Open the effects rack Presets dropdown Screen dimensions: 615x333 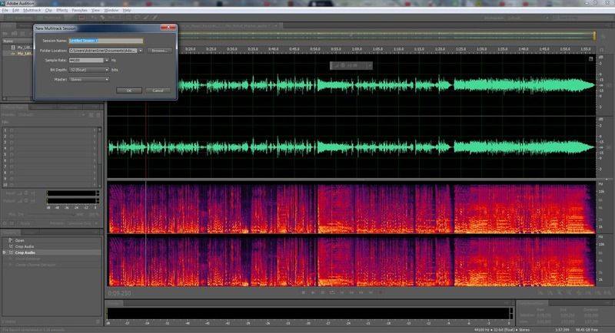[52, 114]
